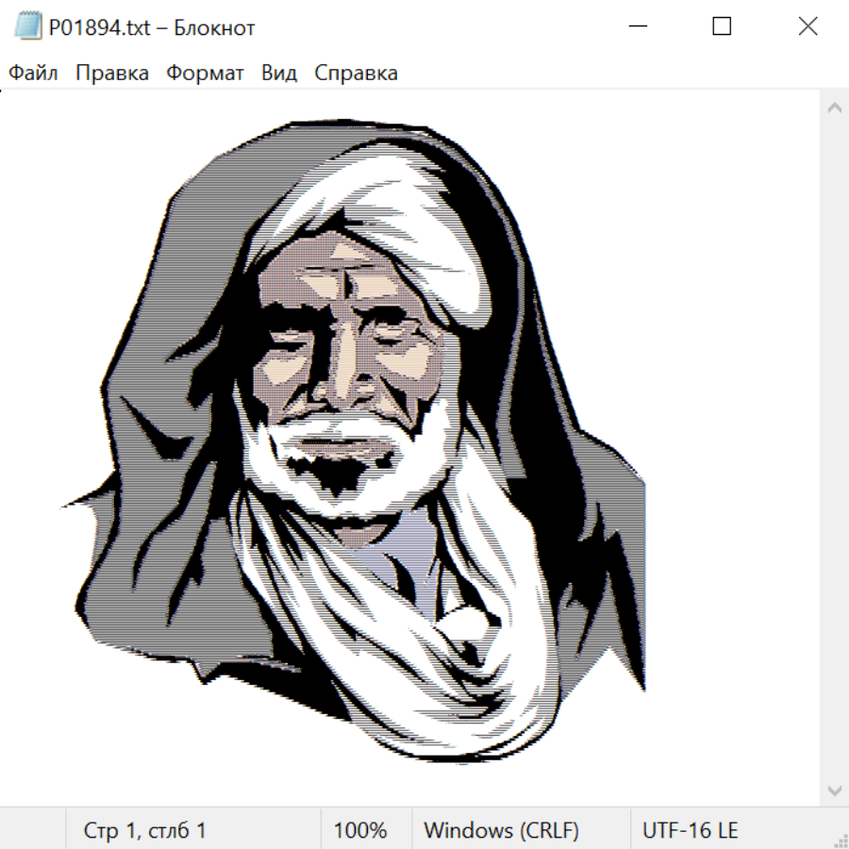
Task: Open the Правка menu
Action: click(112, 74)
